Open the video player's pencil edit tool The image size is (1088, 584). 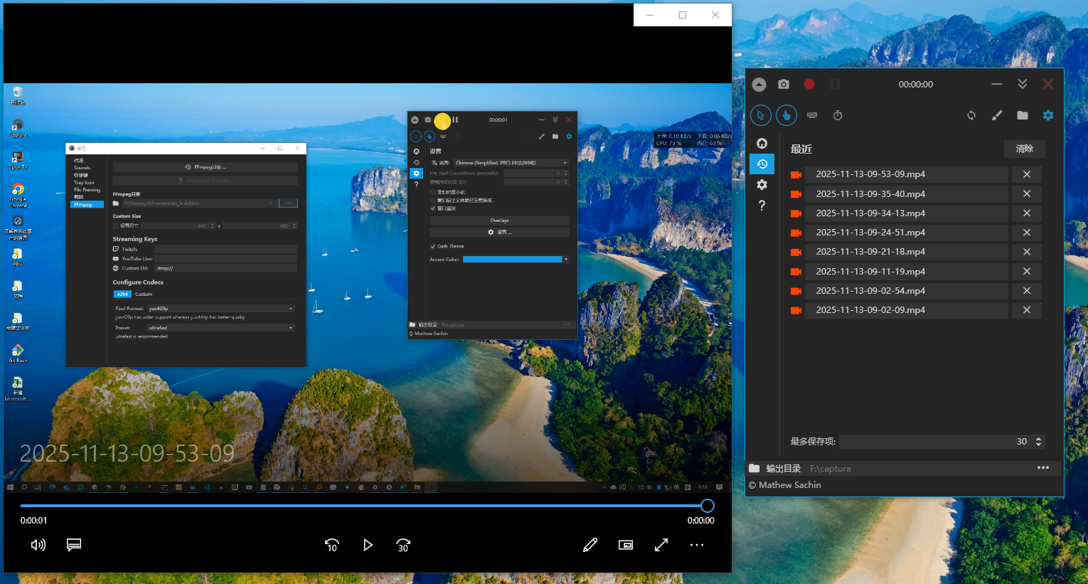(x=590, y=545)
